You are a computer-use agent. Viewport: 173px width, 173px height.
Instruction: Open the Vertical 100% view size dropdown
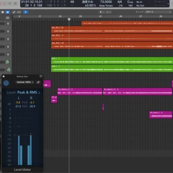point(25,82)
